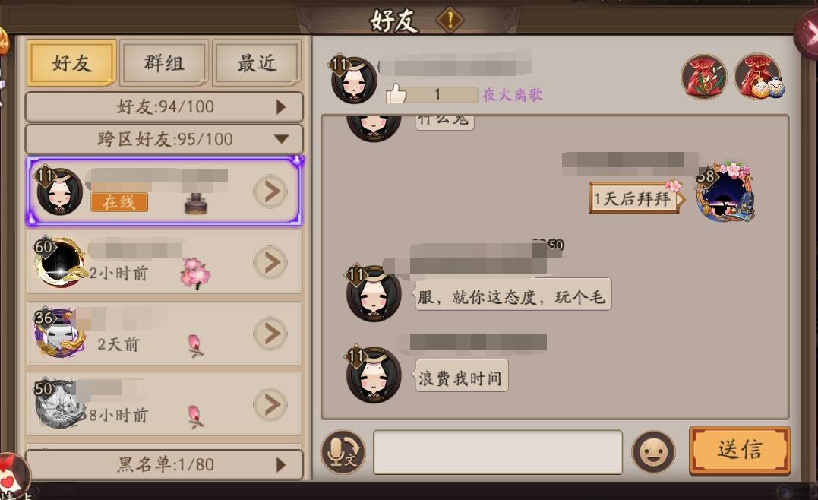This screenshot has width=818, height=500.
Task: Expand the 黑名单:1/80 list
Action: coord(164,464)
